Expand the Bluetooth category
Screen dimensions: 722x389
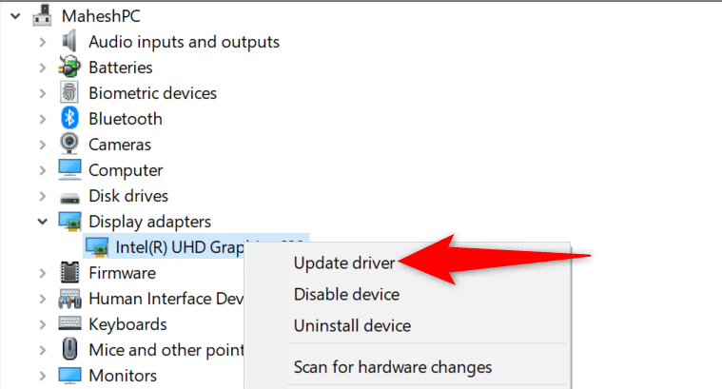click(42, 119)
